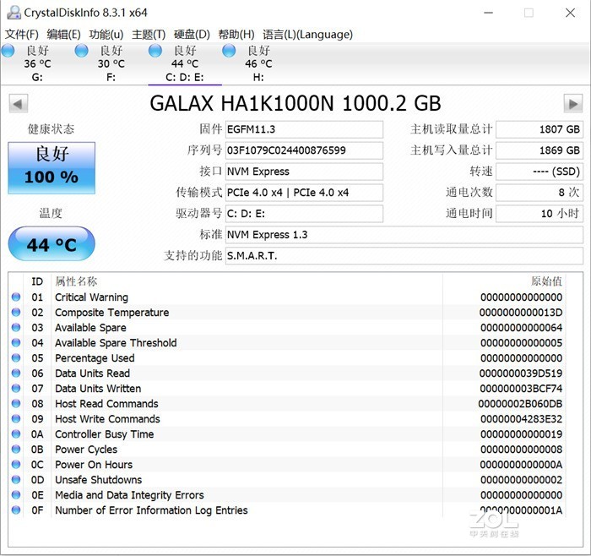Viewport: 591px width, 556px height.
Task: Click the serial number field 03F1079C024400876599
Action: (x=304, y=150)
